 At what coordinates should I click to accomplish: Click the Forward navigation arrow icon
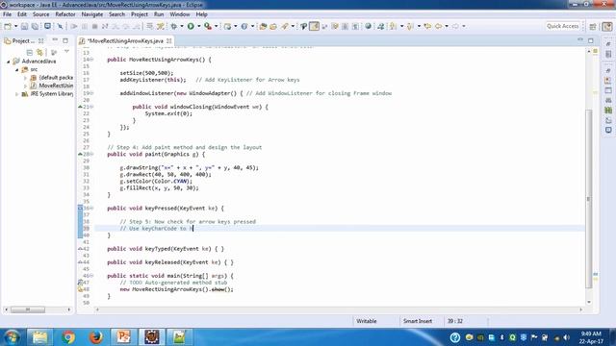[455, 26]
